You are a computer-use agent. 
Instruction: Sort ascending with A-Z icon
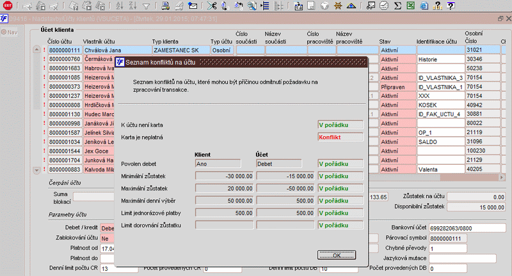point(120,6)
